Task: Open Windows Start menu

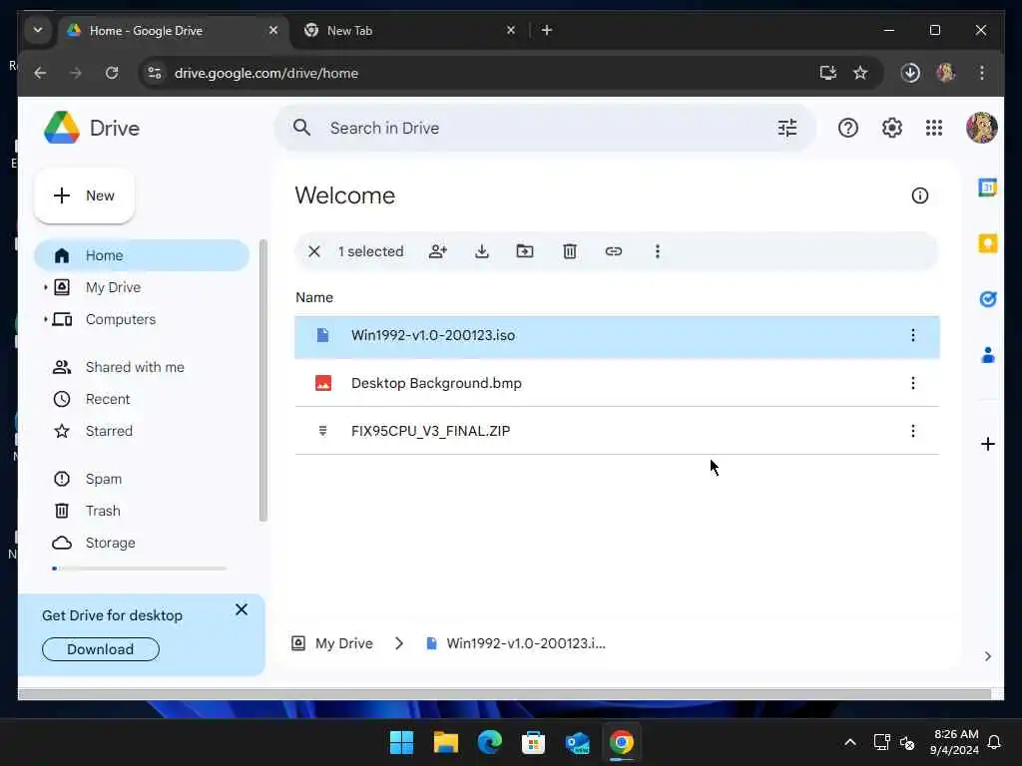Action: (x=401, y=742)
